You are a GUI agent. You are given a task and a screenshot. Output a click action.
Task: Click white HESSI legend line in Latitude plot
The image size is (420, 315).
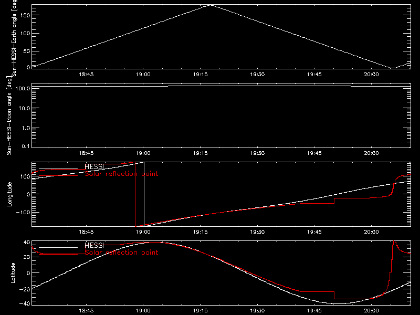(58, 247)
